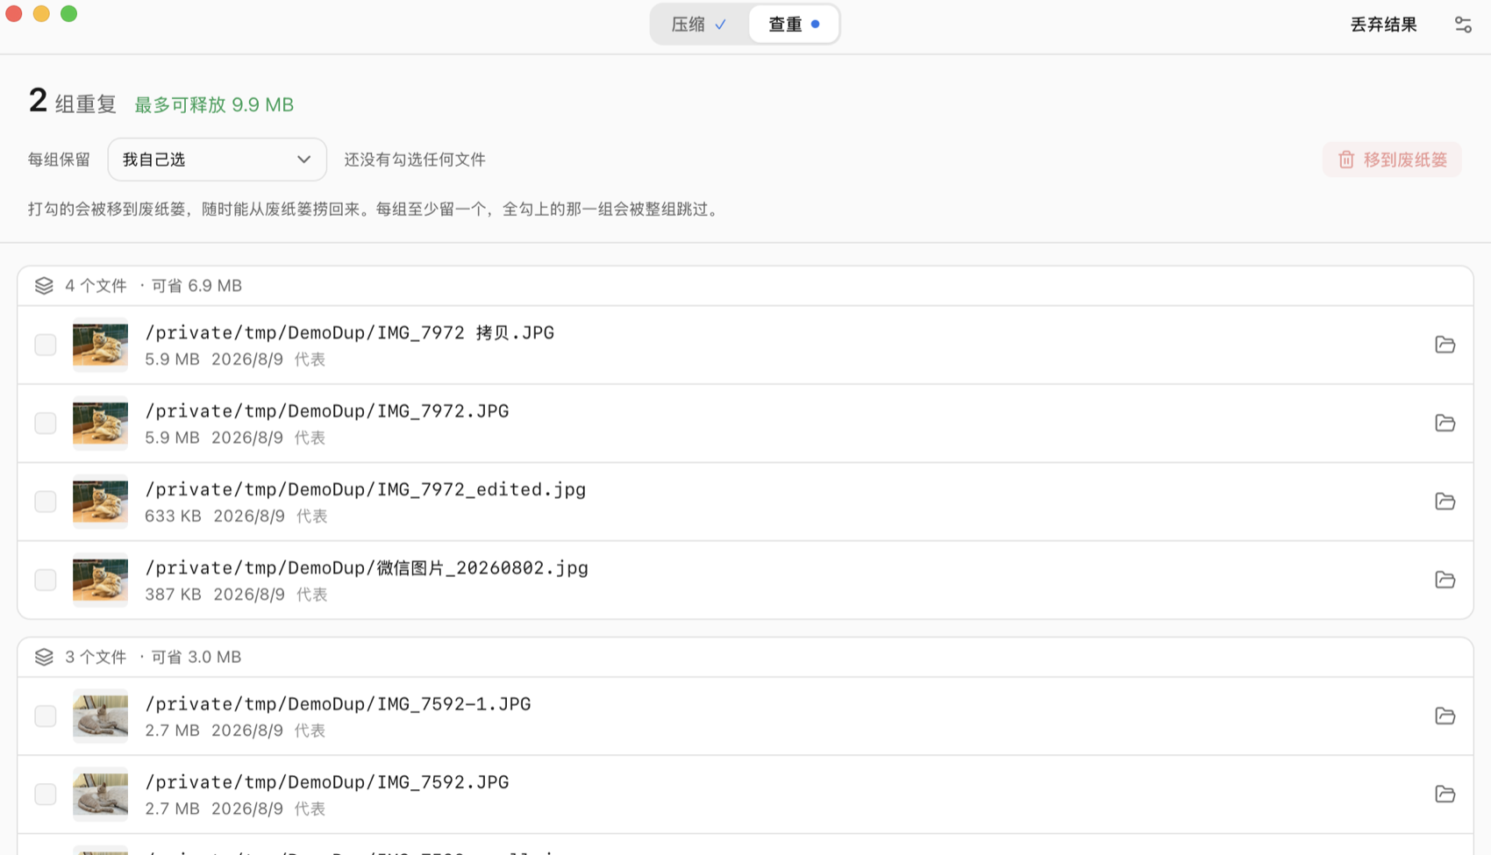Open thumbnail of IMG_7592.JPG
1491x855 pixels.
pyautogui.click(x=100, y=794)
